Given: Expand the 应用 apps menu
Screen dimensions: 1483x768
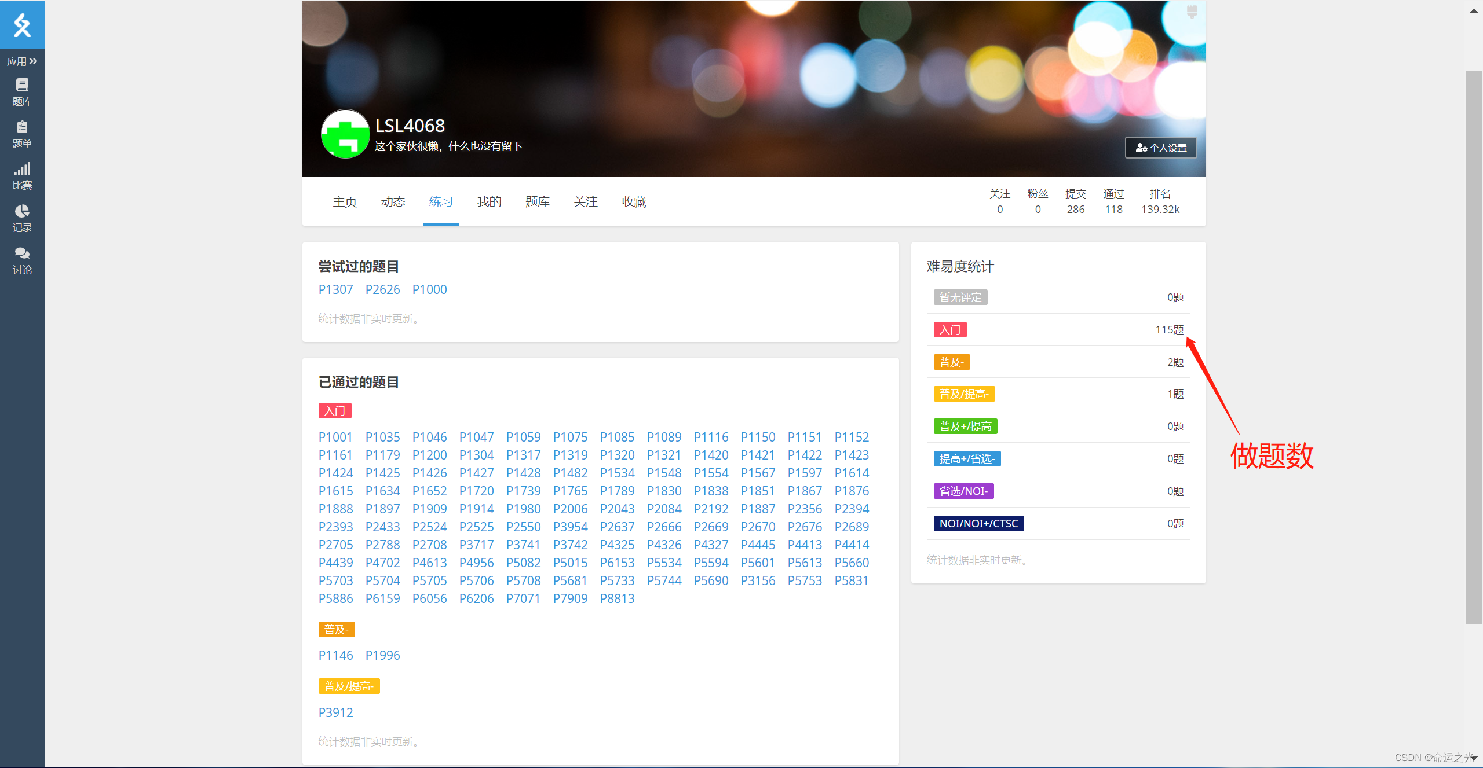Looking at the screenshot, I should (x=22, y=61).
